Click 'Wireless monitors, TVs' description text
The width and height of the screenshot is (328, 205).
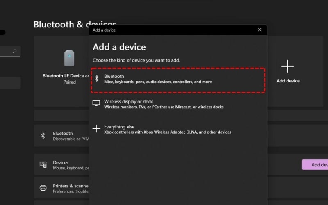(x=164, y=107)
